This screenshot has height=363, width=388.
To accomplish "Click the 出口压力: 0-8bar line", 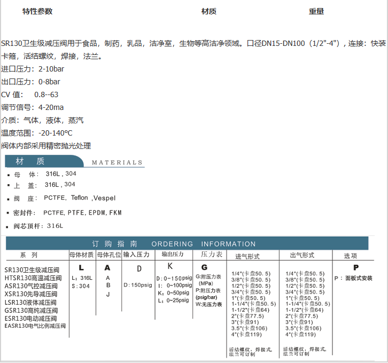I will [x=30, y=82].
